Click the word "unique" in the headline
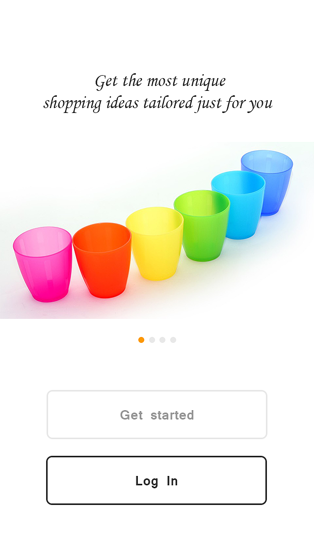The image size is (314, 558). point(204,82)
